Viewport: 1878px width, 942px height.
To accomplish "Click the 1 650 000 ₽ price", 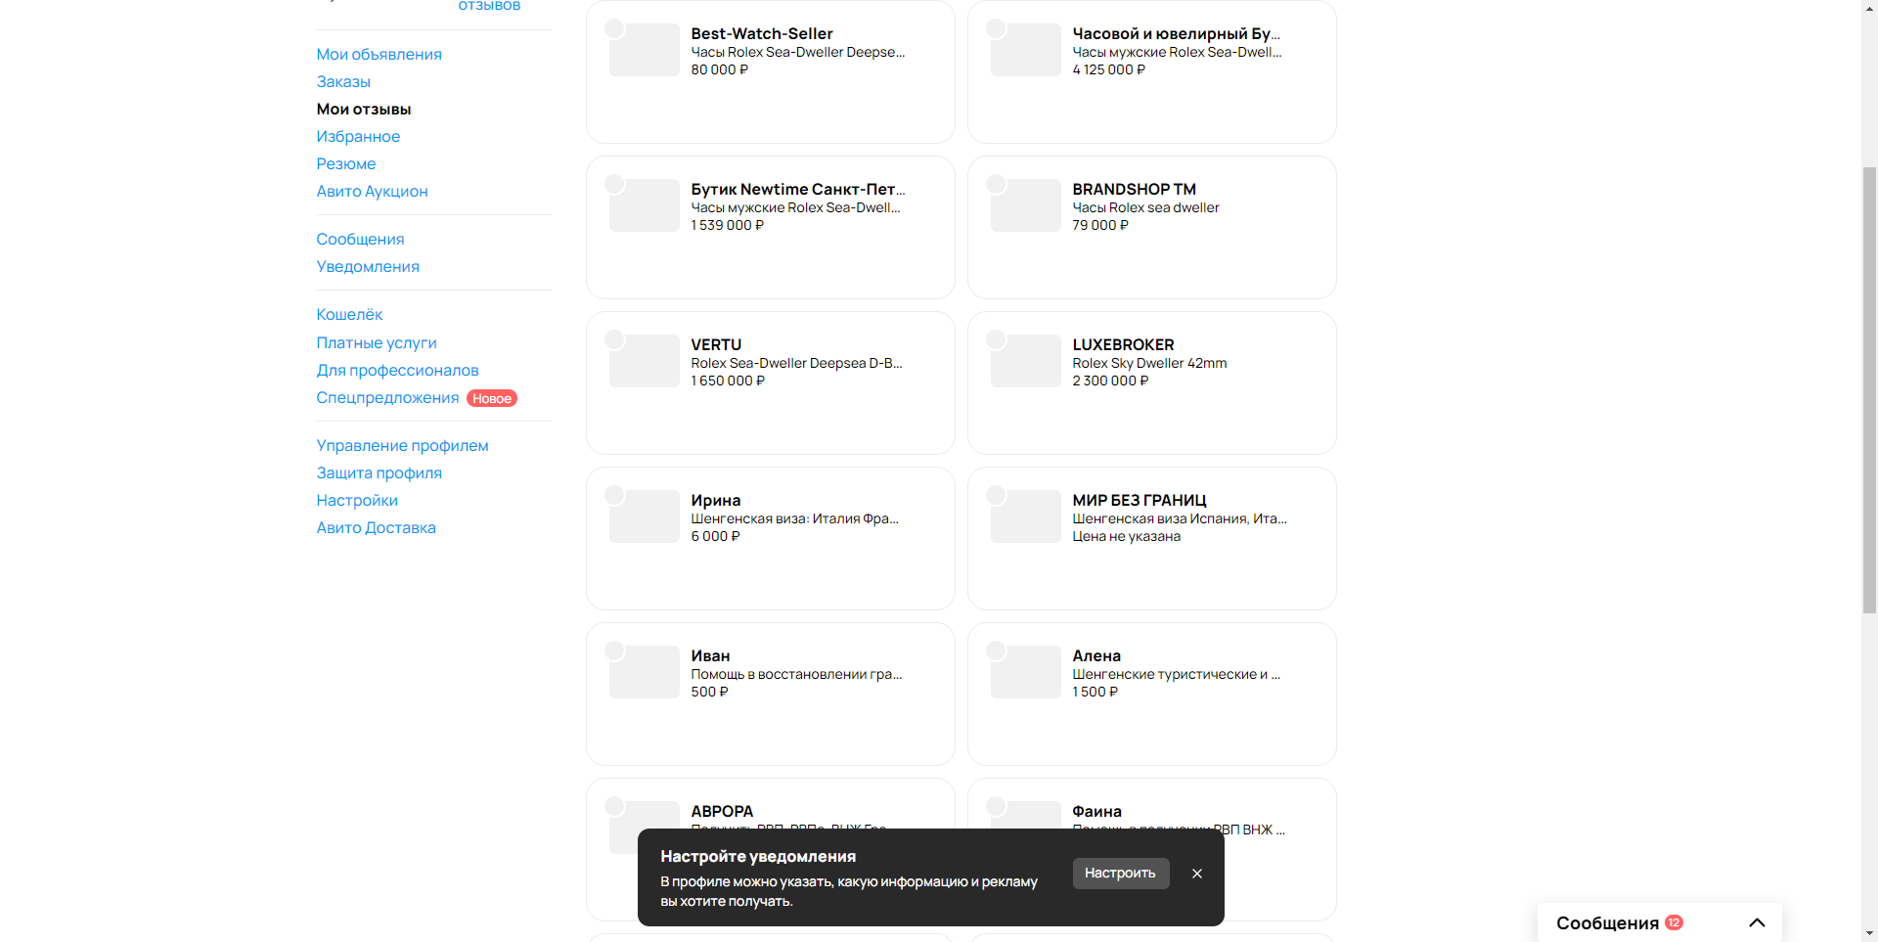I will [x=728, y=381].
